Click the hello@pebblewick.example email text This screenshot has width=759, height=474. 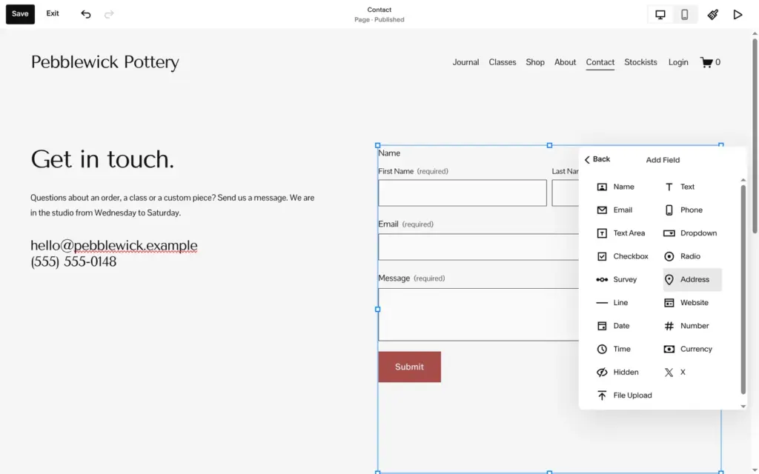[113, 245]
